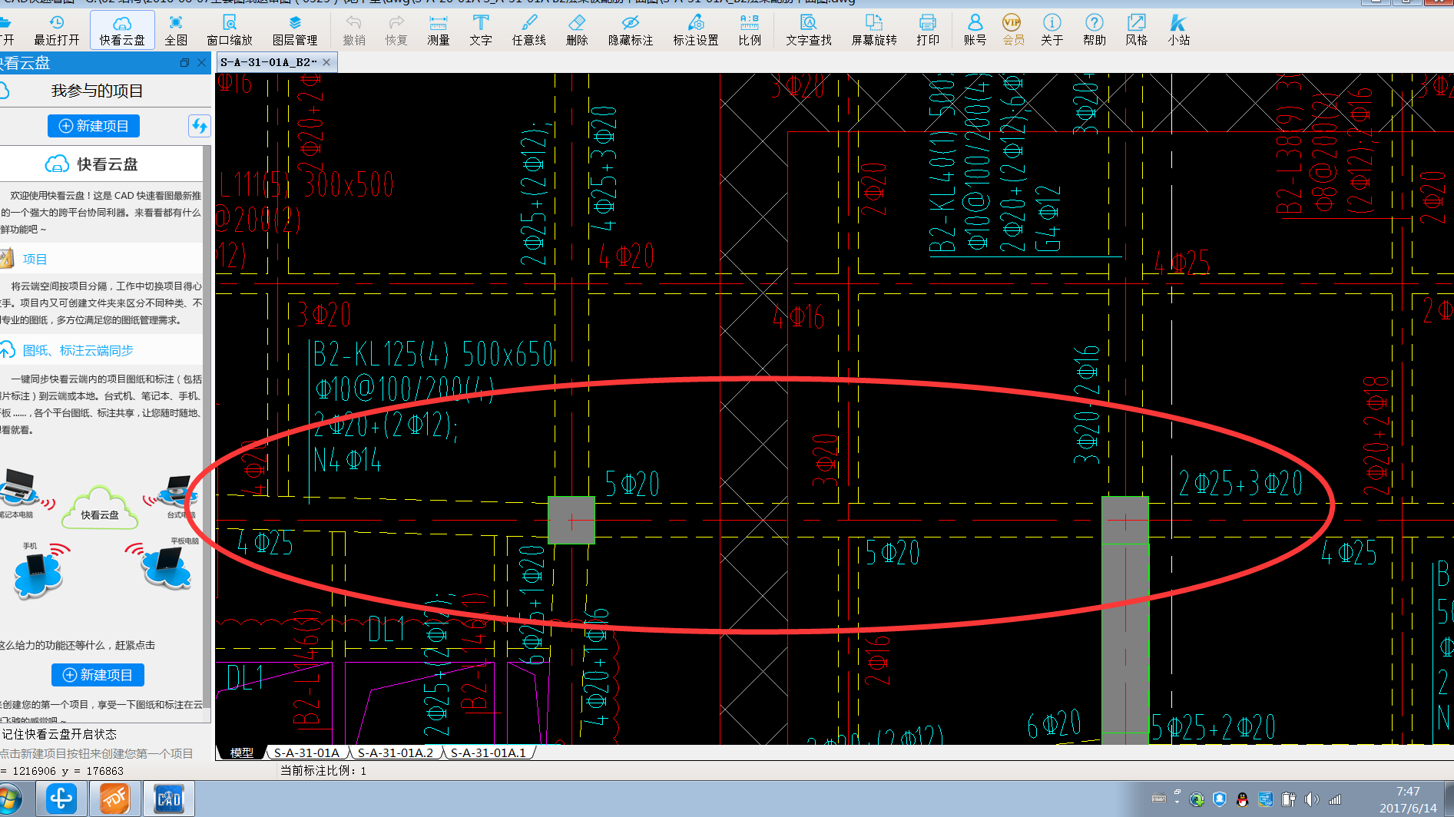Open the VIP 会员 page
The height and width of the screenshot is (817, 1454).
click(x=1013, y=30)
